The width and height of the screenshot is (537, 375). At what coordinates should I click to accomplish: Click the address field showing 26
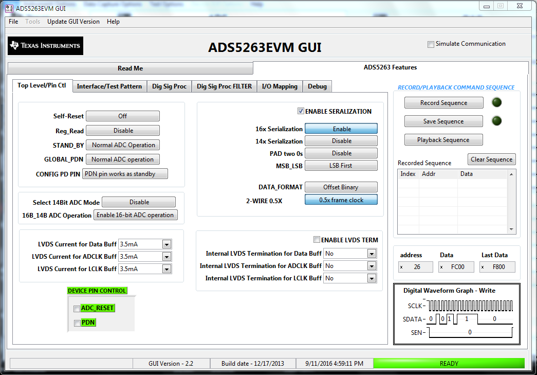(x=416, y=267)
